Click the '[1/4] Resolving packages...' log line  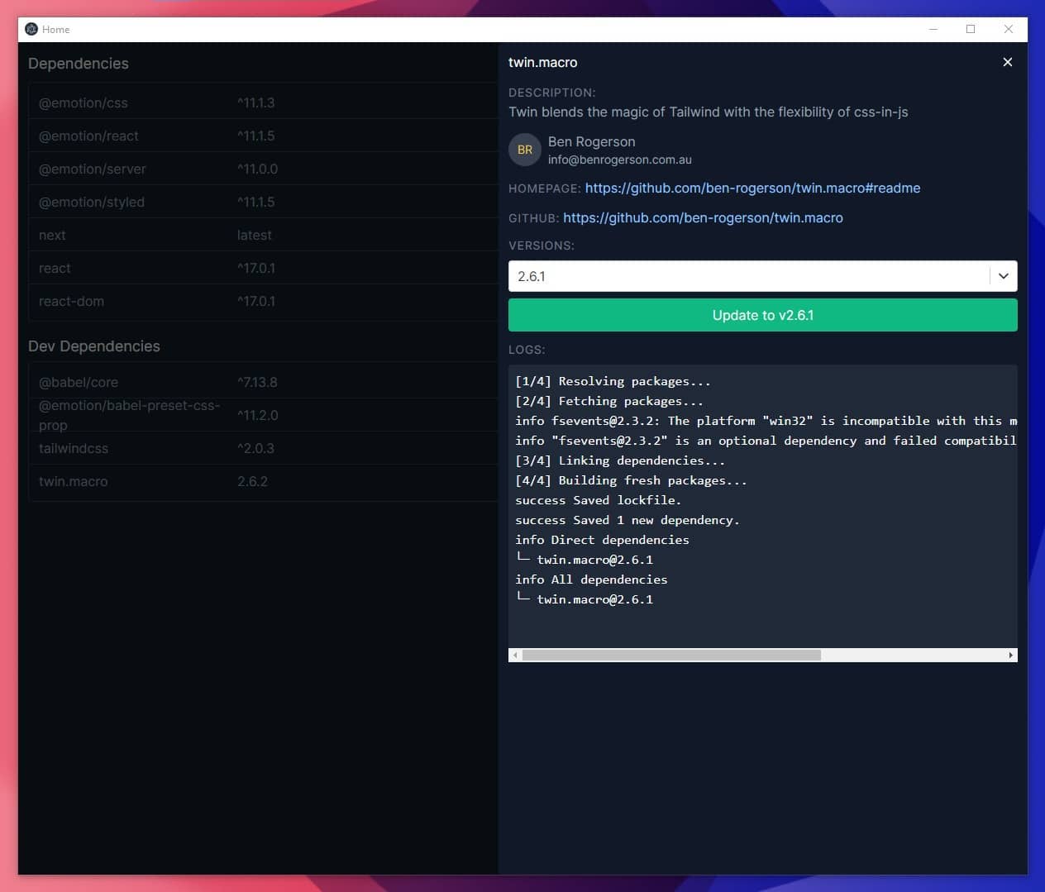point(613,381)
